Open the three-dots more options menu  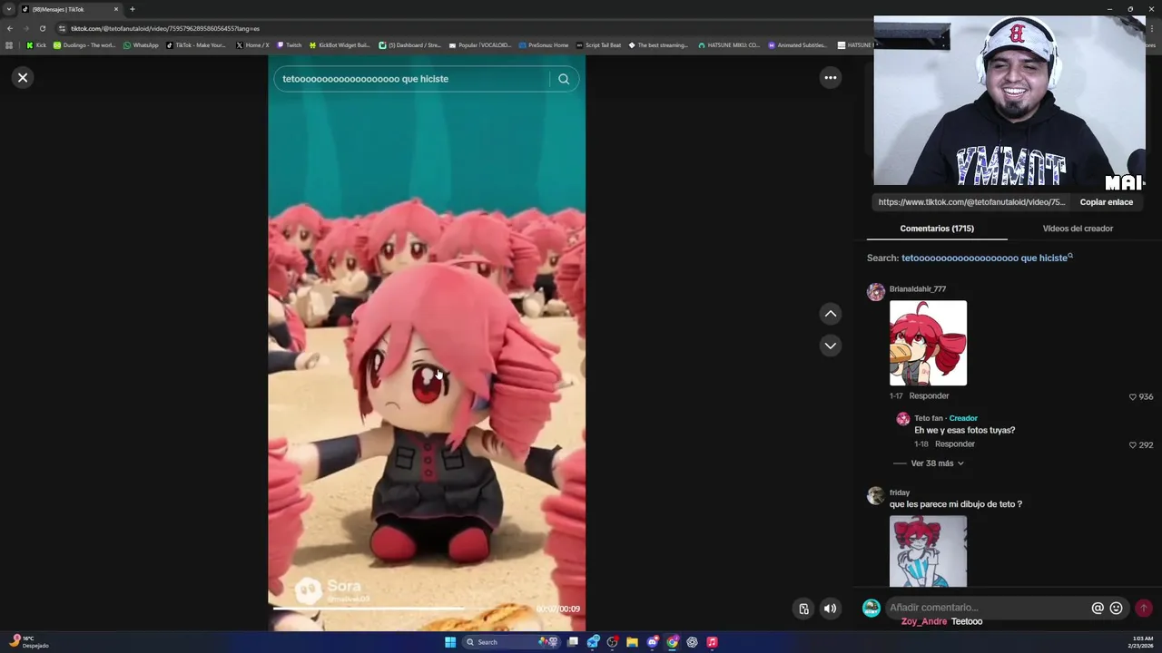(x=830, y=78)
